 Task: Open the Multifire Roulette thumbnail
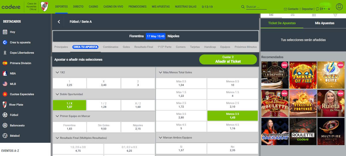pos(331,131)
